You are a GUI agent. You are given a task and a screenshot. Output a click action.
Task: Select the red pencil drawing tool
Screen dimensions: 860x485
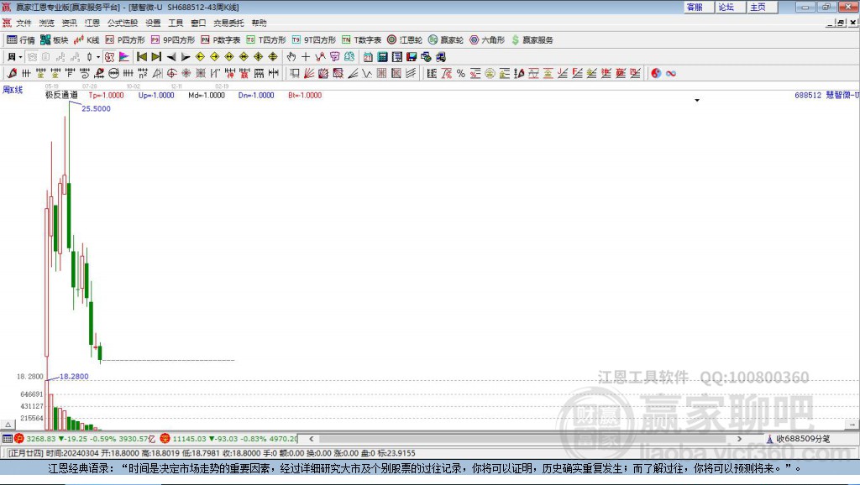pos(12,73)
